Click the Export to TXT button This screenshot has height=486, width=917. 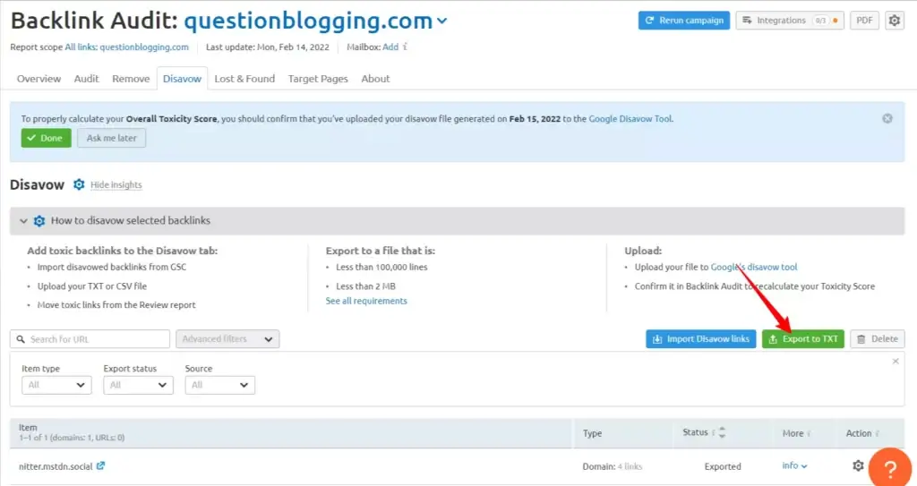[802, 339]
